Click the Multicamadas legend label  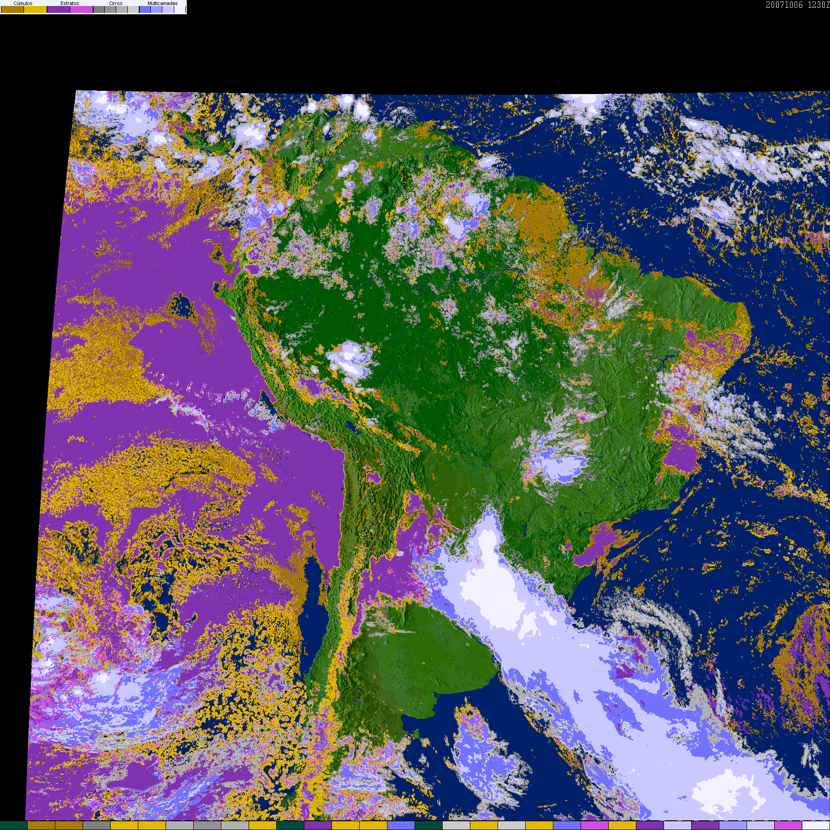pos(162,3)
